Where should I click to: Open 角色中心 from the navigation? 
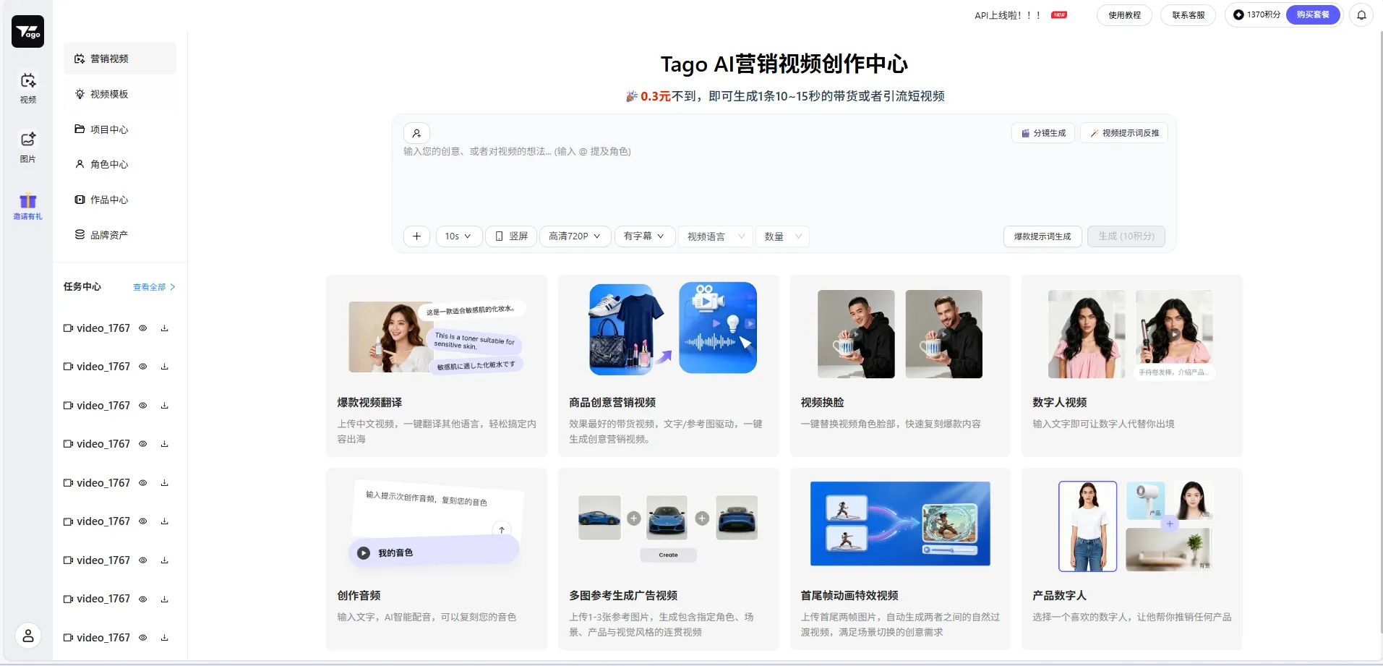click(x=108, y=164)
